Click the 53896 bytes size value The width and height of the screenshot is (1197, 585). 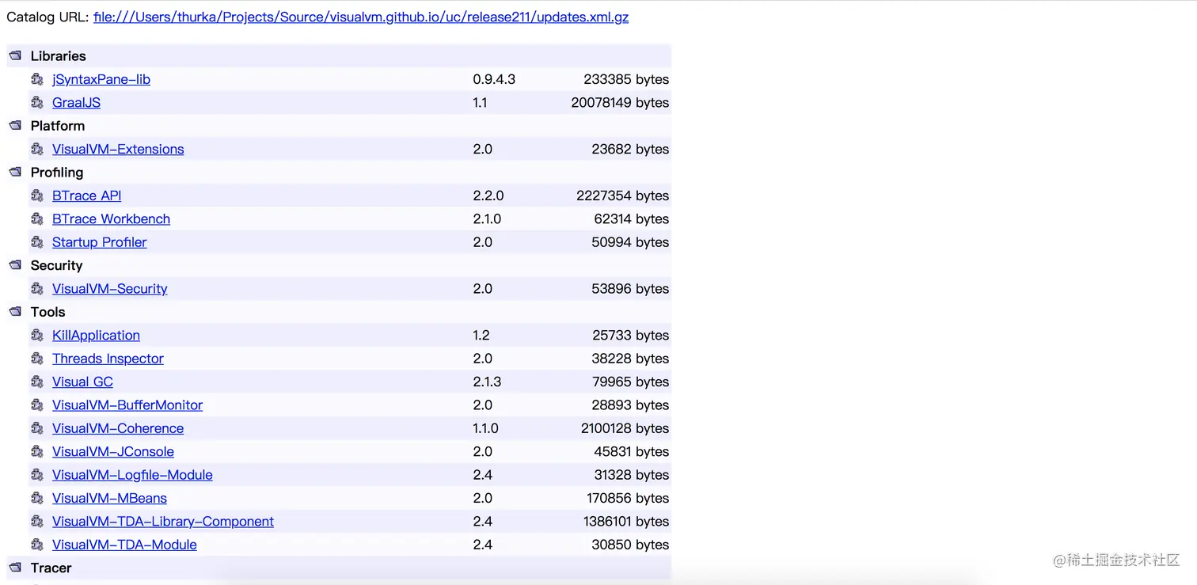[x=630, y=288]
